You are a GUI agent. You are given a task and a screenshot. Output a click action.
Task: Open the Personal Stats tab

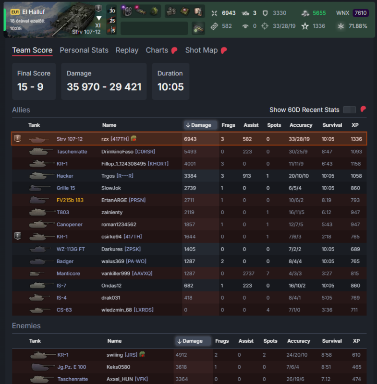[x=84, y=50]
